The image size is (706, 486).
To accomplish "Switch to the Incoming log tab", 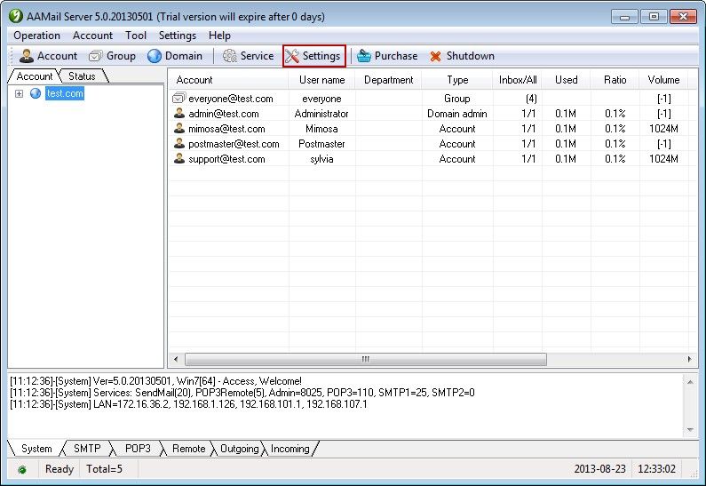I will point(290,449).
